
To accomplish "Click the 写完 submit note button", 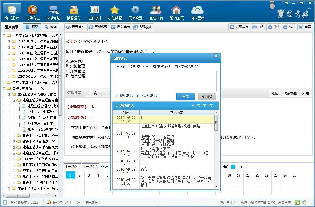I will pos(185,97).
